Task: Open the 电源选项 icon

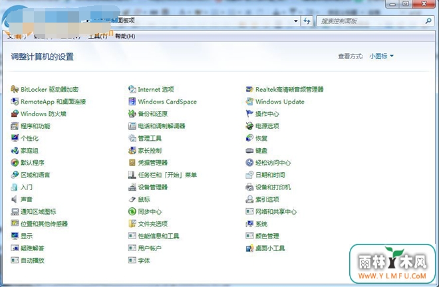Action: tap(249, 126)
